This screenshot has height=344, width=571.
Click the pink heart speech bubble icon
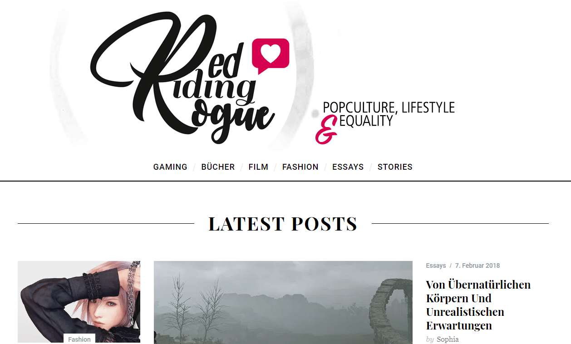271,56
